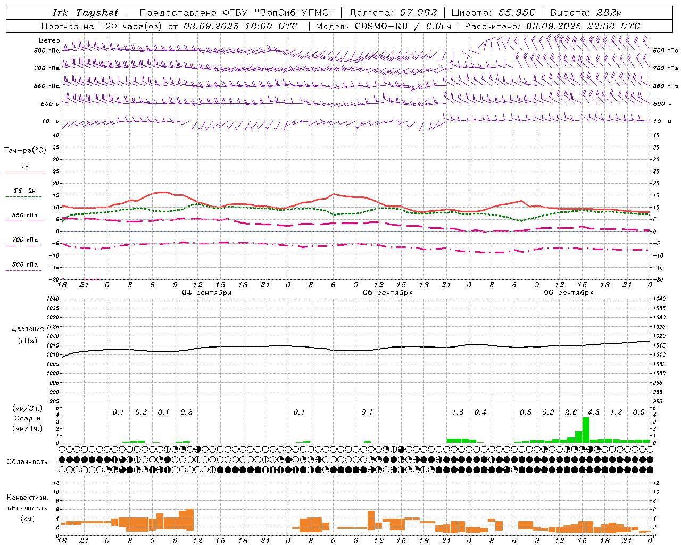Click the (мм/3ч.) precipitation unit label
Screen dimensions: 681x545
point(27,408)
